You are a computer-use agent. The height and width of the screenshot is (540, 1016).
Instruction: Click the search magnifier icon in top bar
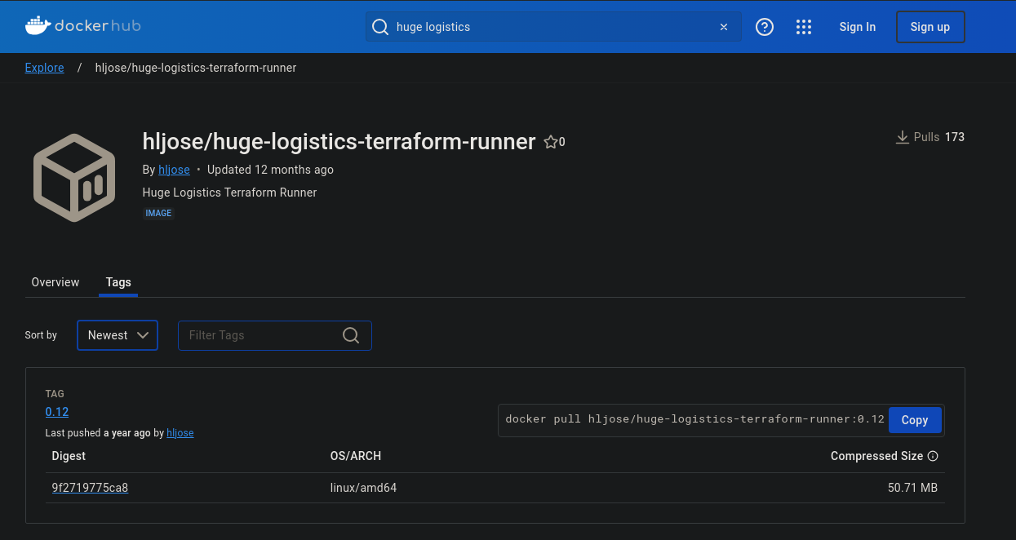379,27
